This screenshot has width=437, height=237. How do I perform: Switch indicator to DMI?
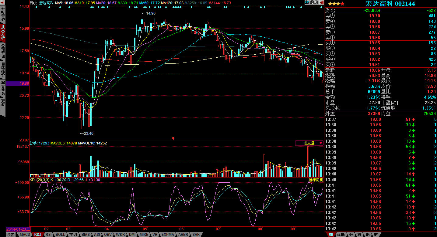(132, 235)
